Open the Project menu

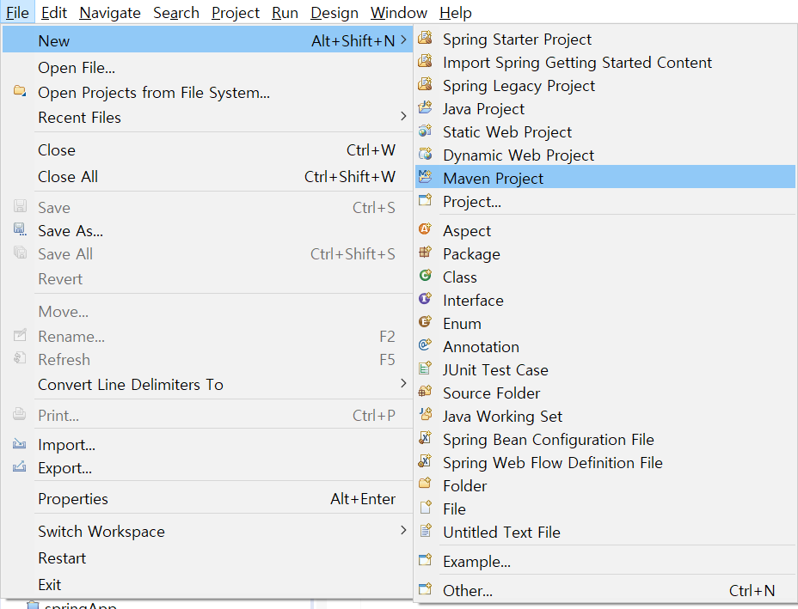coord(236,12)
